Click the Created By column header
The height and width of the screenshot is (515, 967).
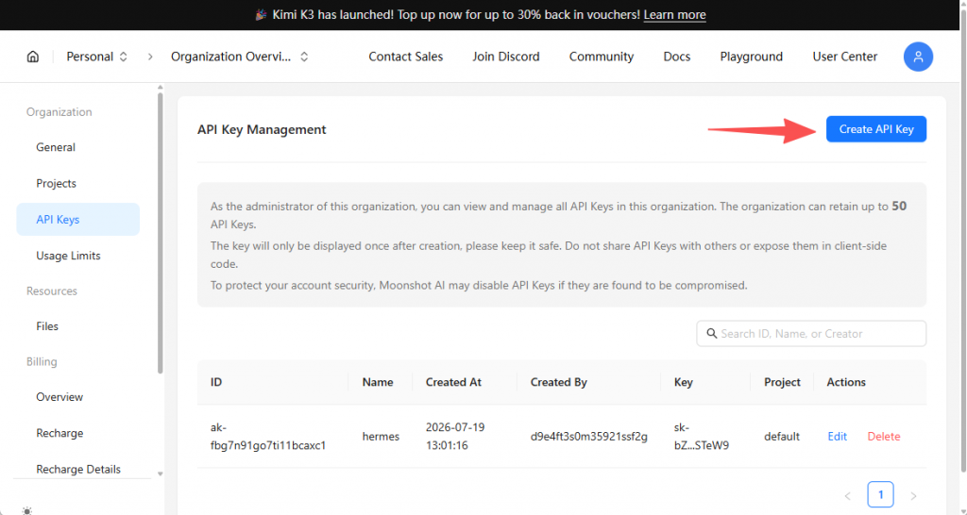coord(559,382)
